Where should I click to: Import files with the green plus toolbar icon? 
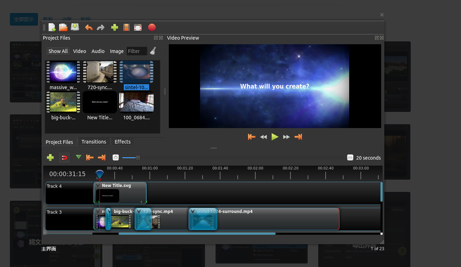point(114,27)
